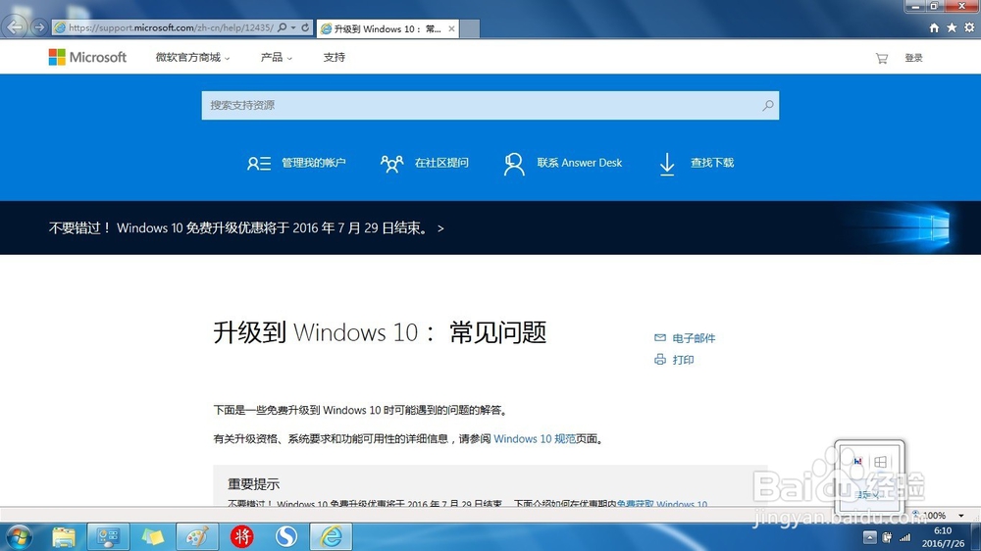Open the shopping cart icon
Viewport: 981px width, 551px height.
click(x=882, y=58)
